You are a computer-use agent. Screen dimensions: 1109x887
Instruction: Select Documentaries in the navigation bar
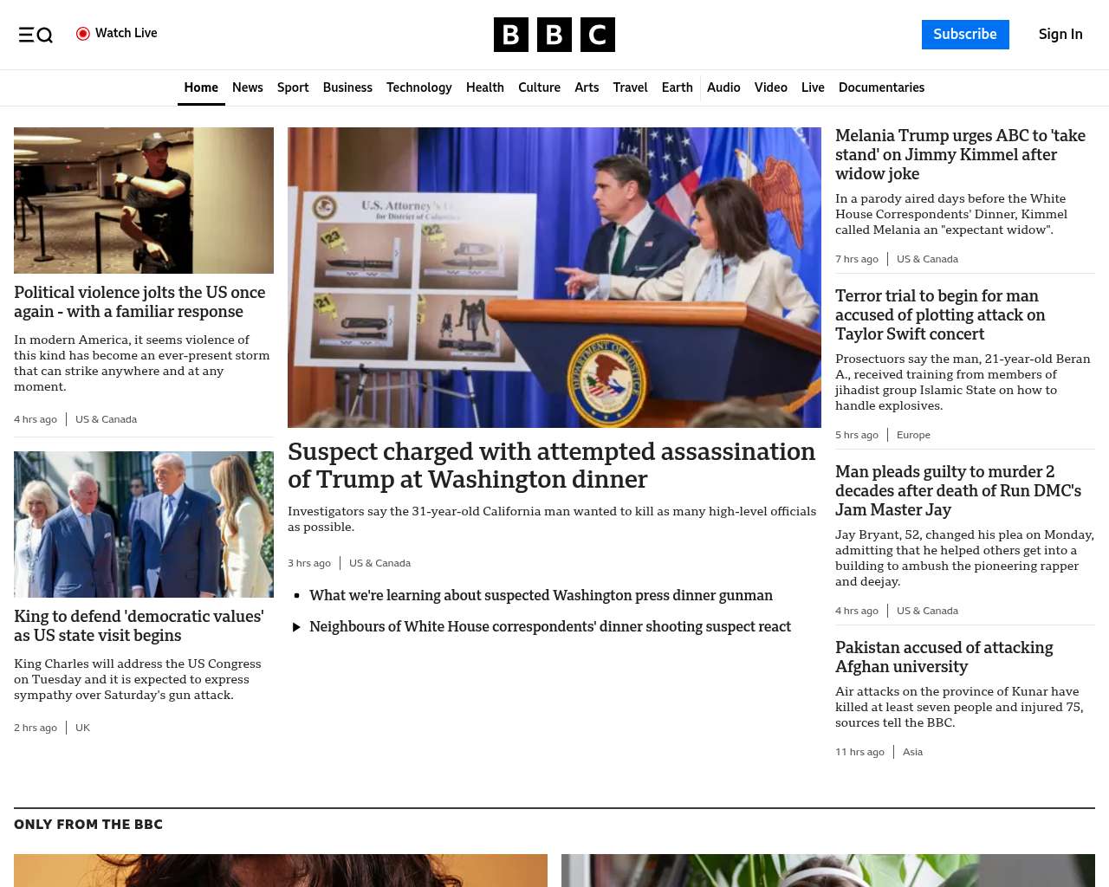click(x=881, y=87)
